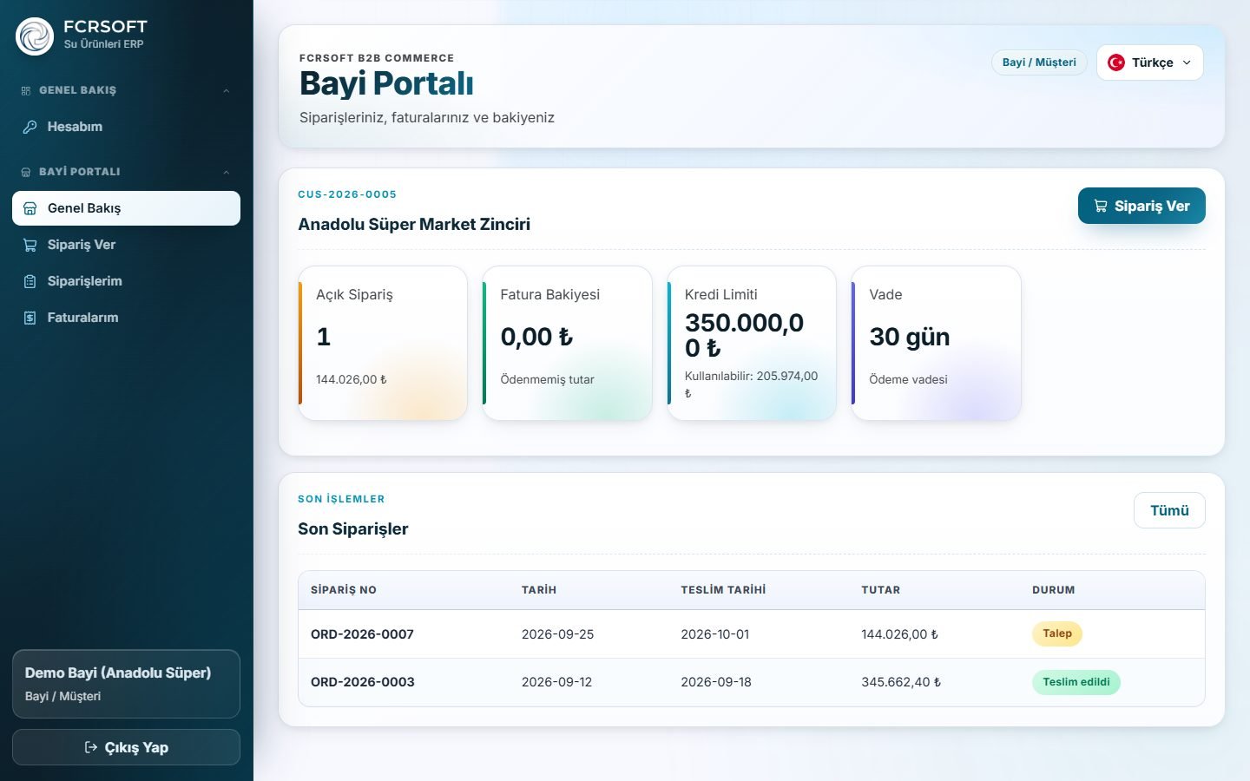Click the order date 2026-09-25
Screen dimensions: 1250x781
tap(557, 634)
